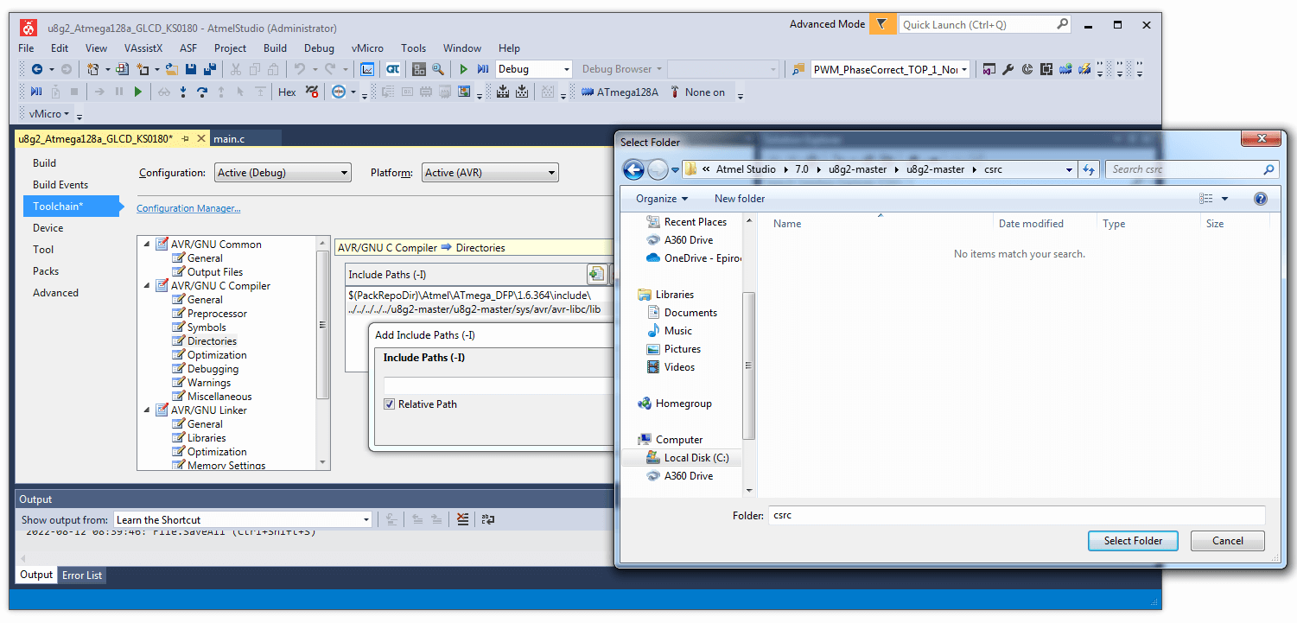Screen dimensions: 1297x623
Task: Click the Select Folder button
Action: tap(1133, 541)
